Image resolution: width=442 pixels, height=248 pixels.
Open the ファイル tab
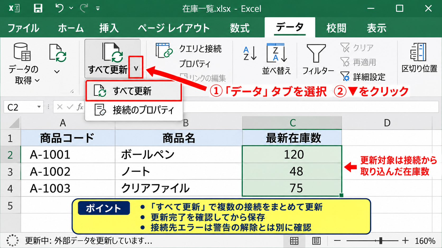pyautogui.click(x=24, y=28)
